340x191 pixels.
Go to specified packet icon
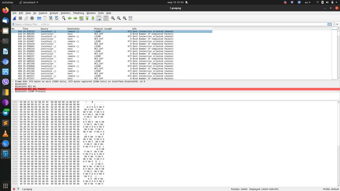pos(81,18)
